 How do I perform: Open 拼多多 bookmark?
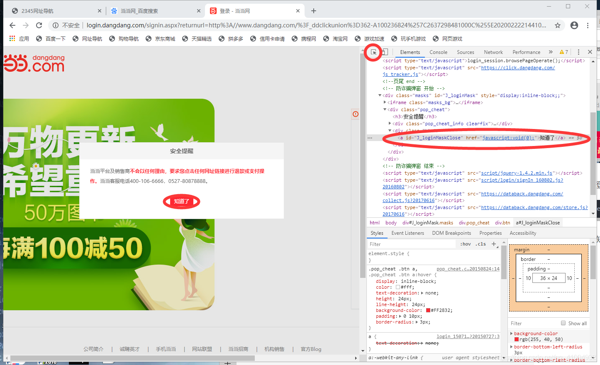[x=231, y=39]
